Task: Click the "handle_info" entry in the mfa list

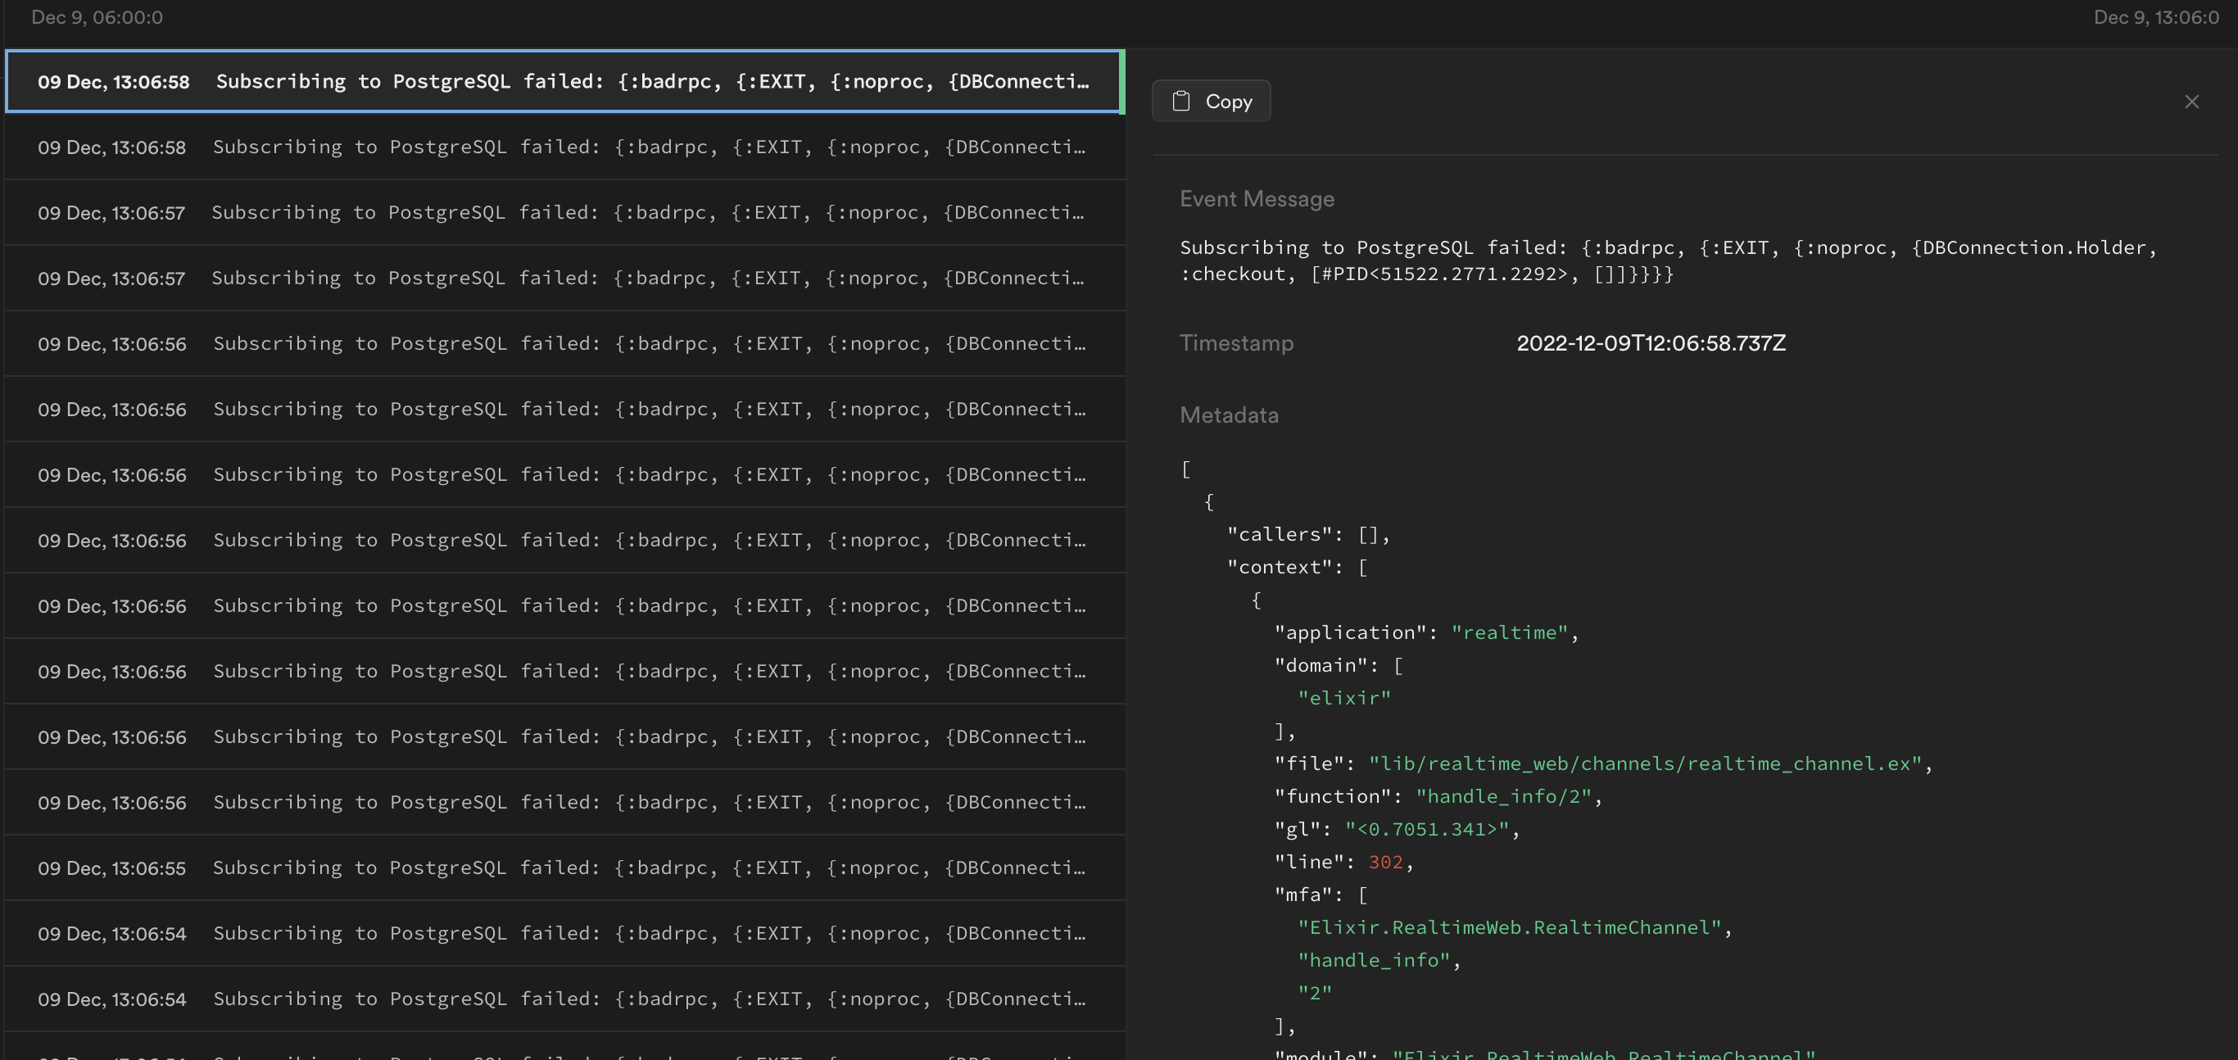Action: coord(1374,960)
